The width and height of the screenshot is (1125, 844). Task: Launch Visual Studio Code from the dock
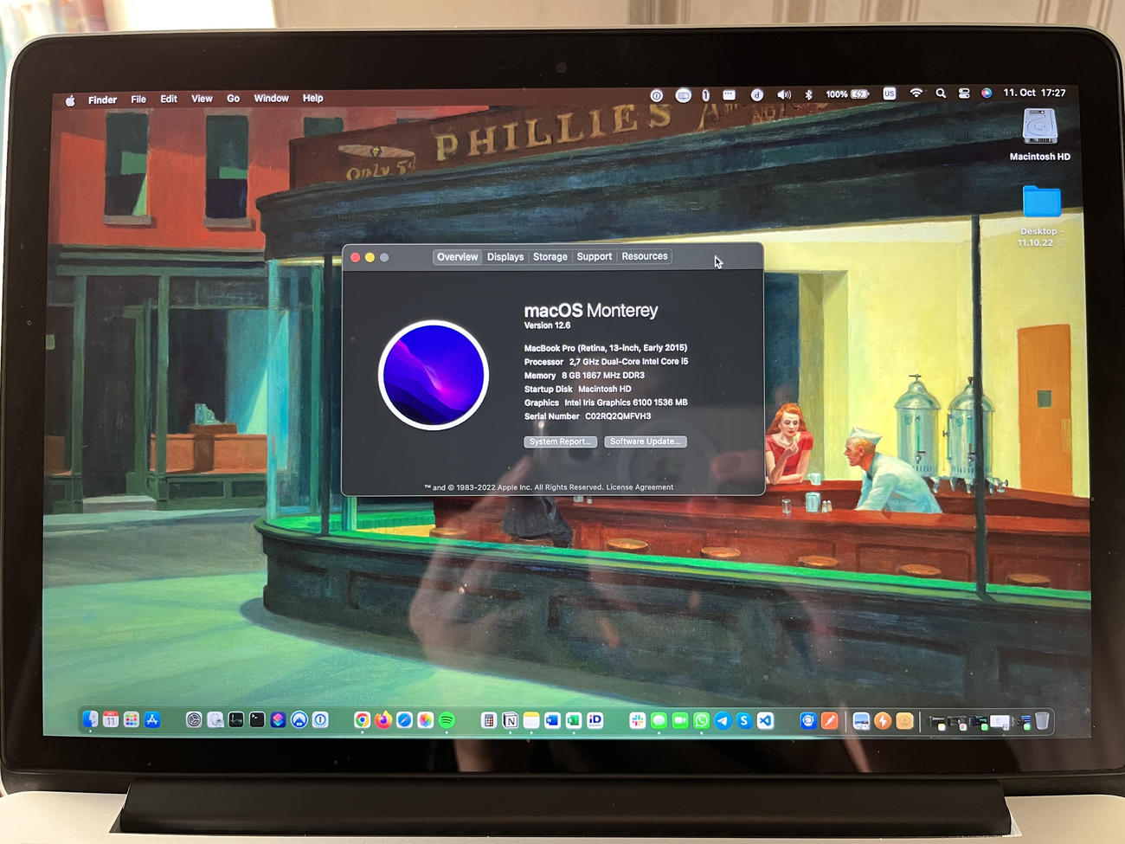765,720
